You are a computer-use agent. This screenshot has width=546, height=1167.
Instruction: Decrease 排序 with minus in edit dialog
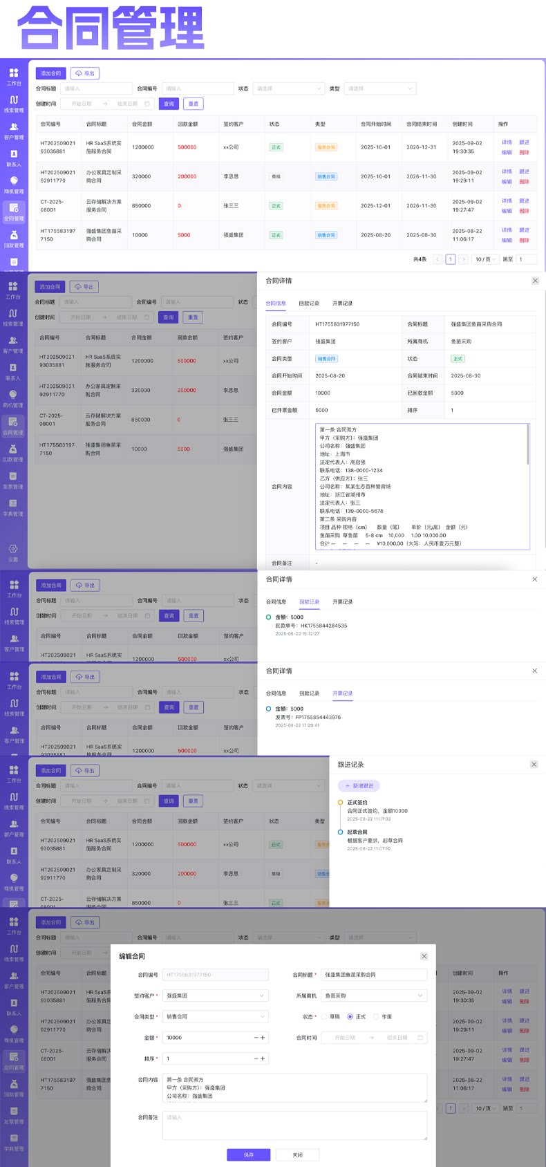tap(256, 1058)
